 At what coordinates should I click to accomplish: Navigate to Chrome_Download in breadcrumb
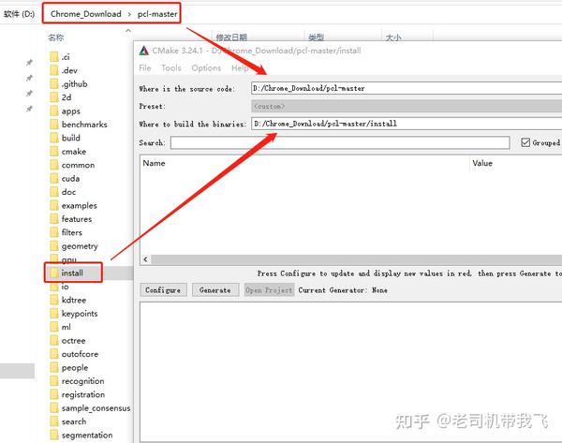[x=85, y=14]
